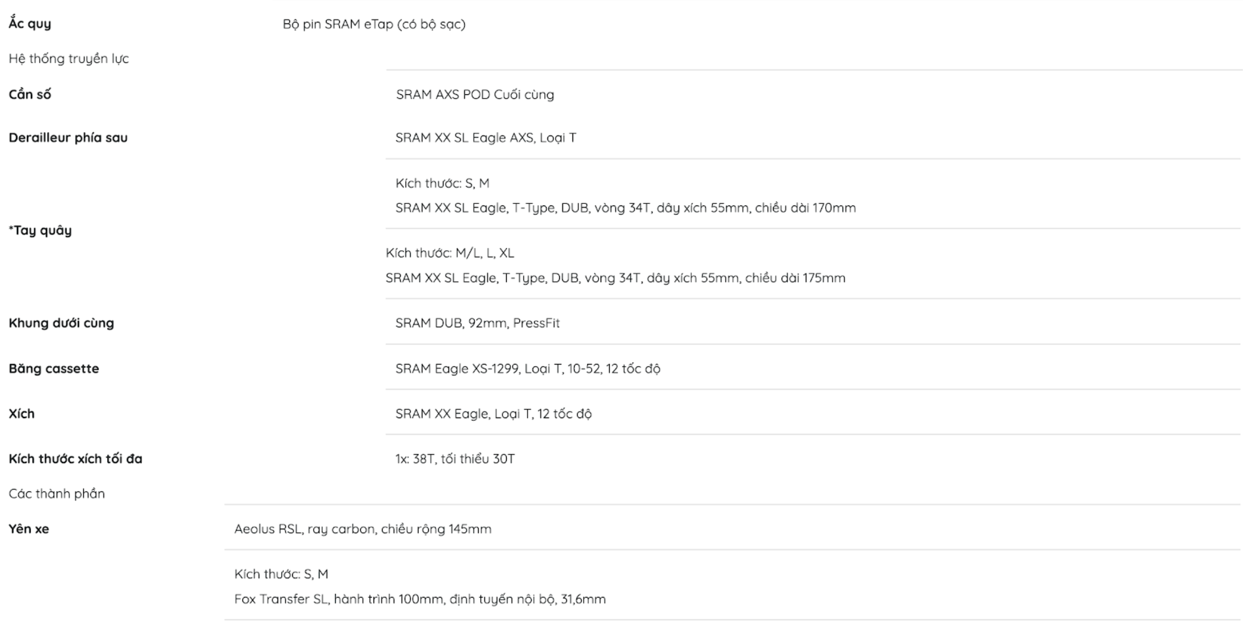The image size is (1243, 621).
Task: Select the "Các thành phần" section heading
Action: pos(57,494)
